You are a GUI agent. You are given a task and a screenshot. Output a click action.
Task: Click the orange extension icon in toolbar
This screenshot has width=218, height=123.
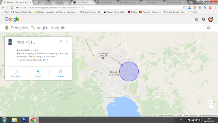click(210, 8)
